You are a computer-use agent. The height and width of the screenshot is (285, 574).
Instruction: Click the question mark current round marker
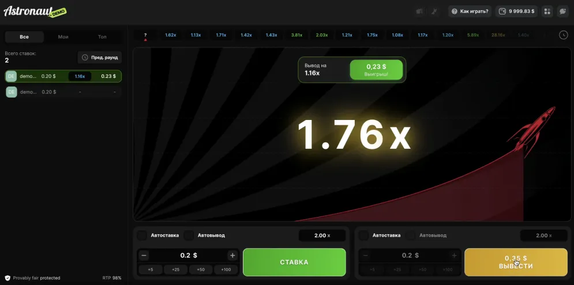(145, 35)
